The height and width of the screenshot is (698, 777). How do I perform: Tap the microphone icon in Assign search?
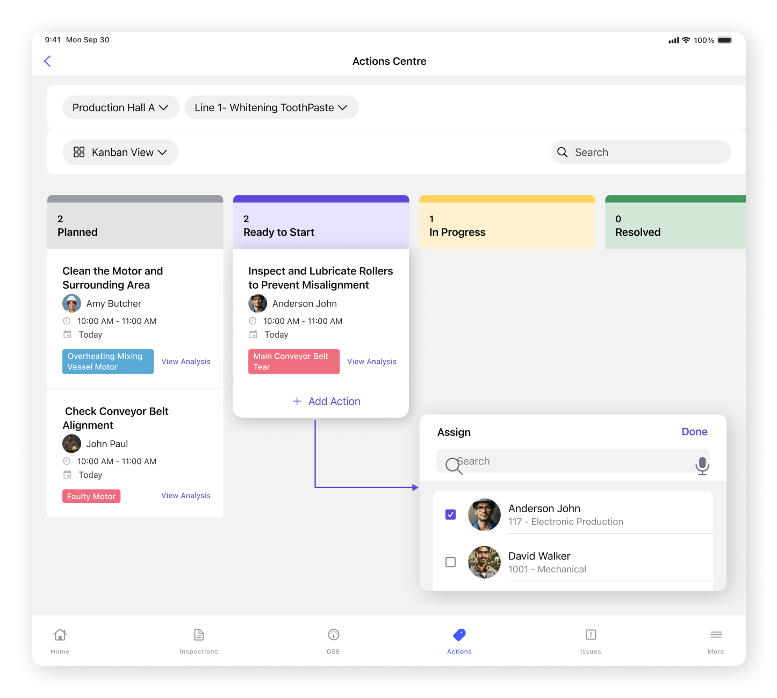pyautogui.click(x=702, y=465)
